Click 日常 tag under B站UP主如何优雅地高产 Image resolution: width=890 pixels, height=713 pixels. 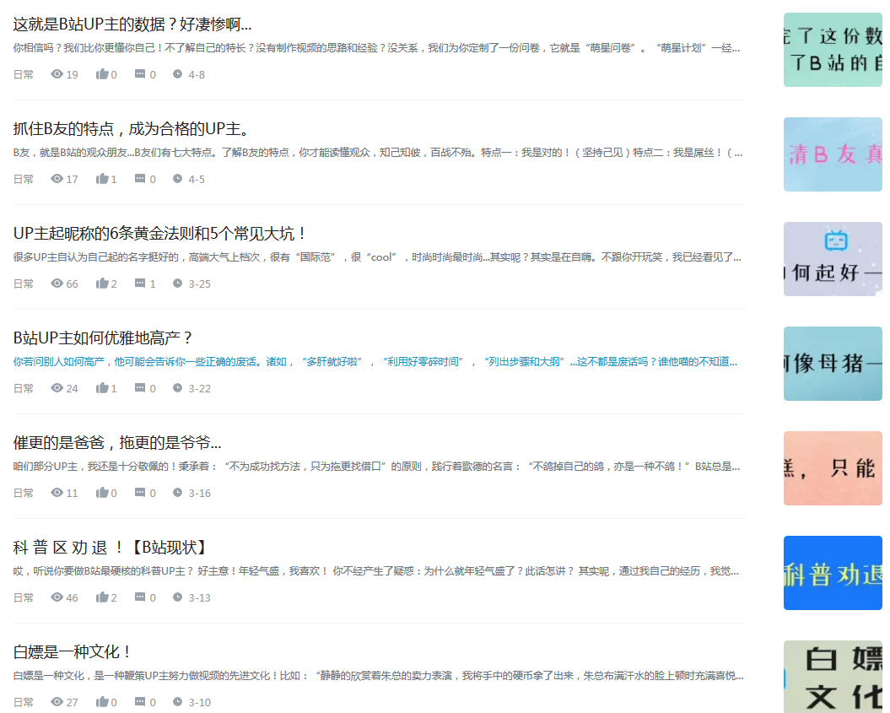tap(24, 388)
